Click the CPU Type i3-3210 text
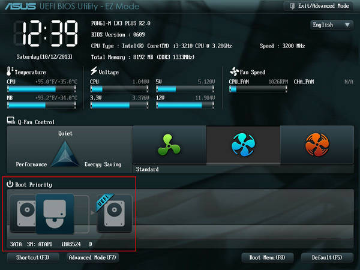 tap(161, 46)
